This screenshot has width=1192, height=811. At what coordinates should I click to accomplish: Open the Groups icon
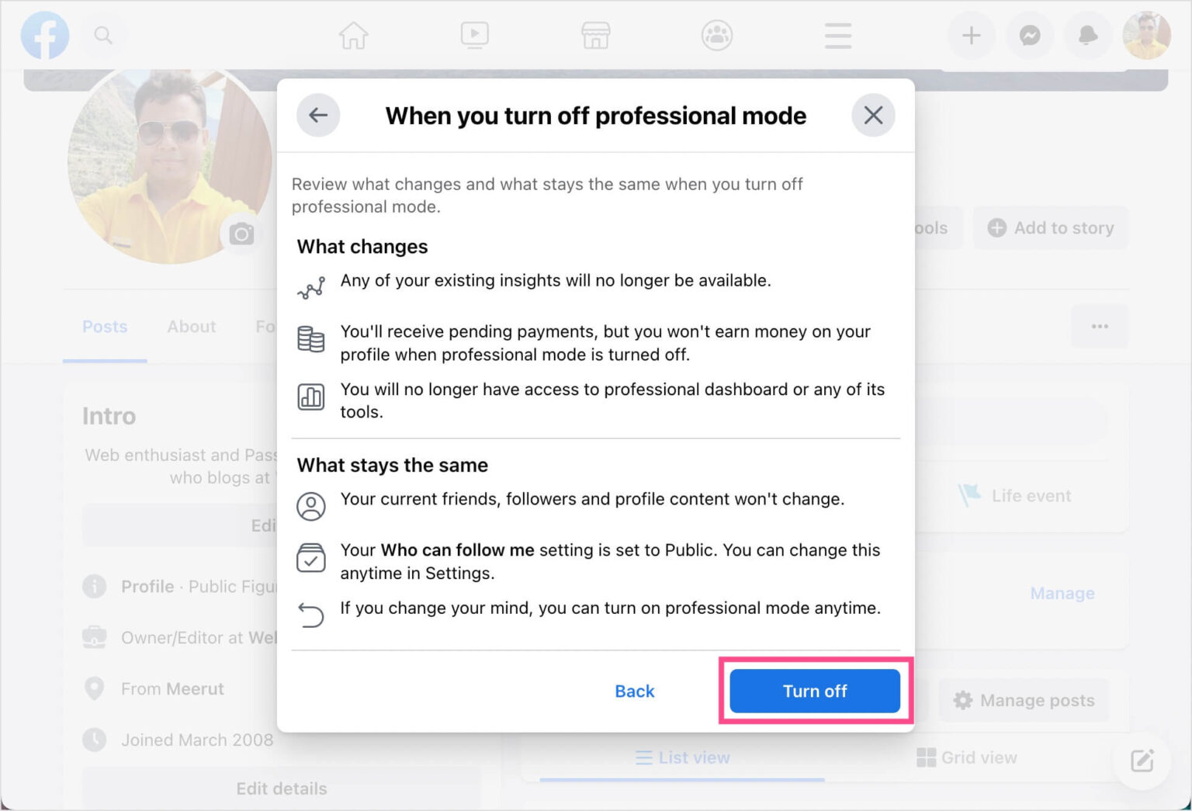[716, 35]
